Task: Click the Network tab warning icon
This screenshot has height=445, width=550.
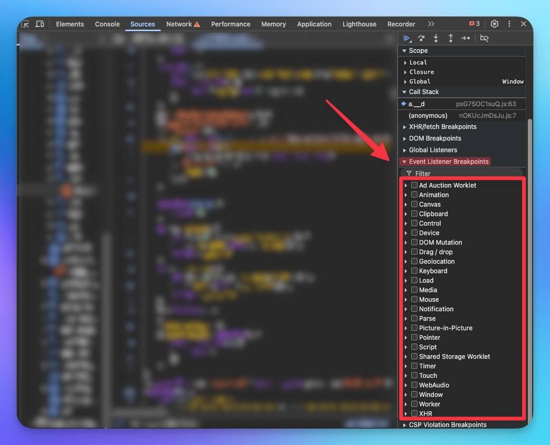Action: coord(197,24)
